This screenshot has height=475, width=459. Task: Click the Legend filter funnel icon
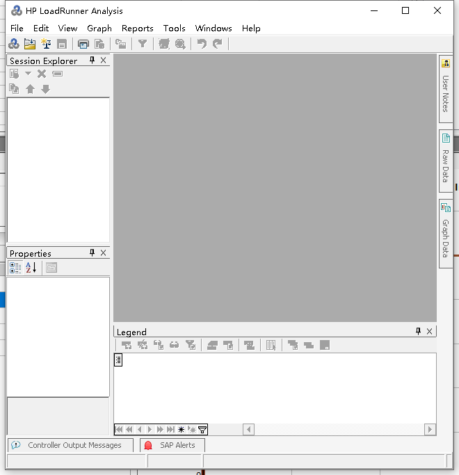coord(191,345)
